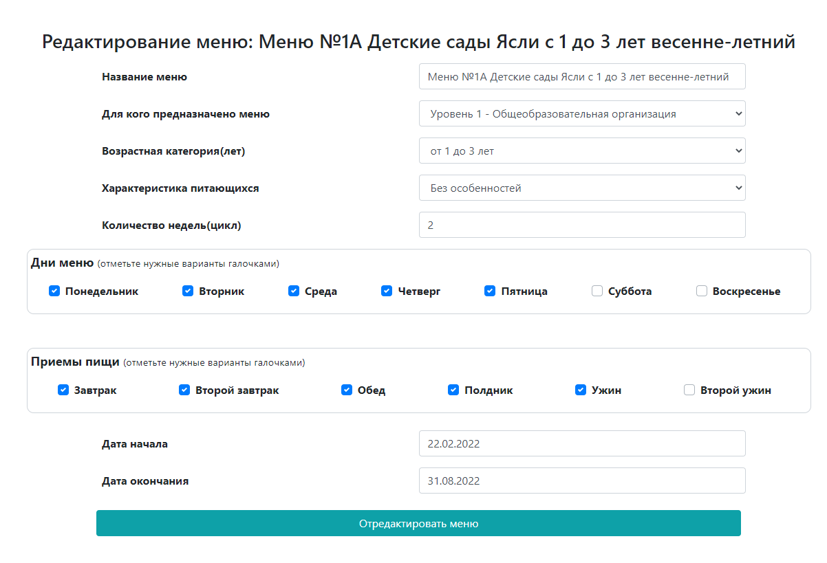Select the Дата начала date field
The height and width of the screenshot is (563, 827).
(x=582, y=443)
